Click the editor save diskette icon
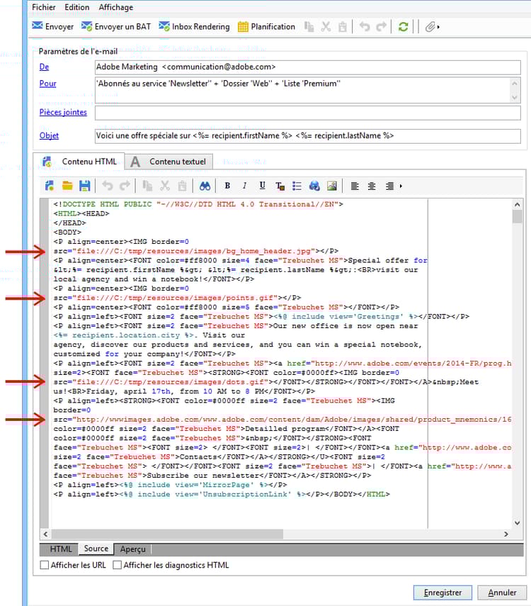531x606 pixels. click(x=84, y=186)
